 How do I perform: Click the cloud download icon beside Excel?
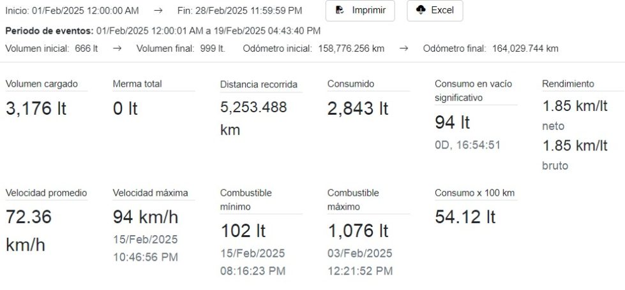click(421, 10)
